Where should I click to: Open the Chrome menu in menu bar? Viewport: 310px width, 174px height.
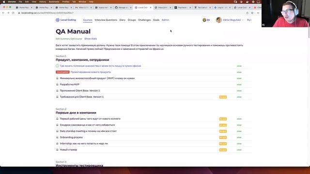[x=12, y=2]
